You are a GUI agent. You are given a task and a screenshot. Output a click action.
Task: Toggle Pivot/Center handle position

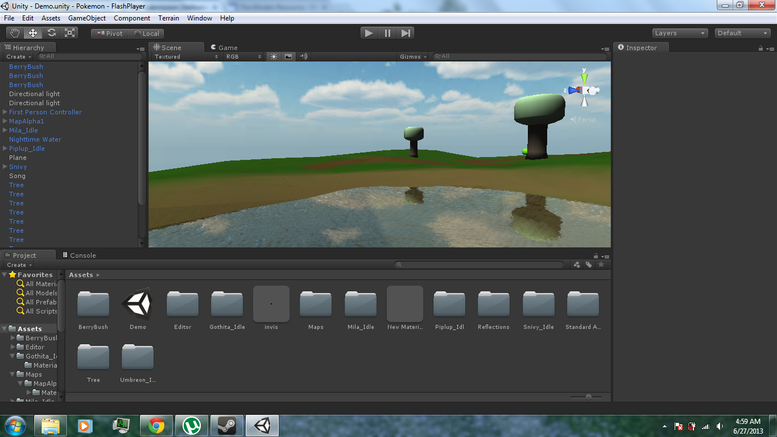click(110, 34)
